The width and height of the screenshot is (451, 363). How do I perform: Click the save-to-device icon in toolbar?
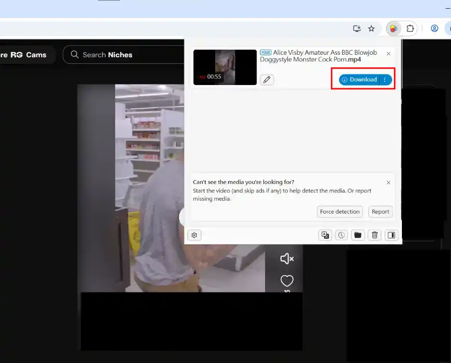point(356,28)
